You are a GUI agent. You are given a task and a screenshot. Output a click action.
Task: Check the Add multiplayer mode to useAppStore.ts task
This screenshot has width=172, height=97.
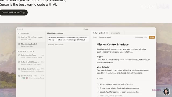[x=98, y=84]
